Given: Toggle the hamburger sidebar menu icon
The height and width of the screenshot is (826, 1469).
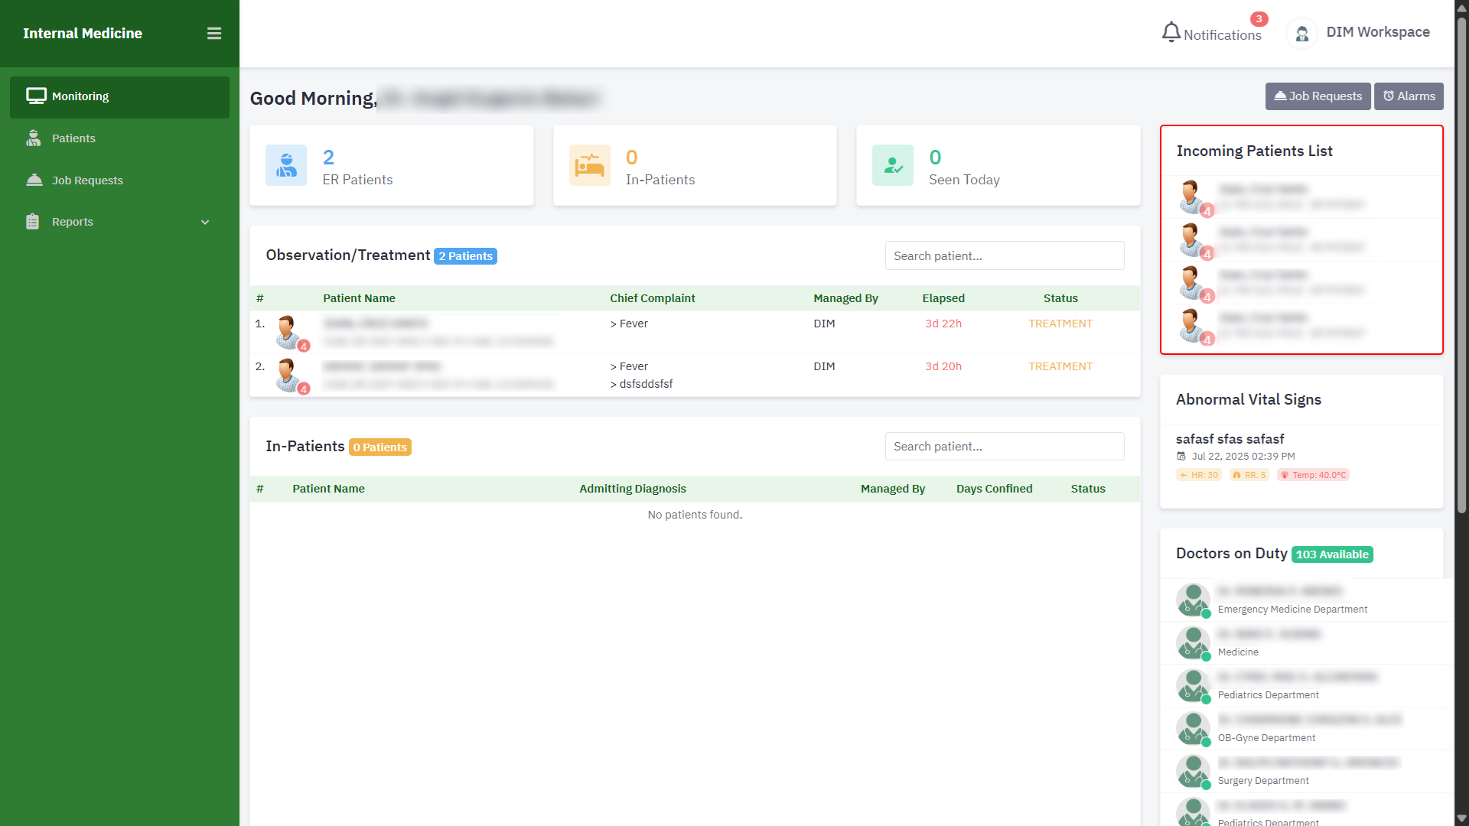Looking at the screenshot, I should click(214, 34).
